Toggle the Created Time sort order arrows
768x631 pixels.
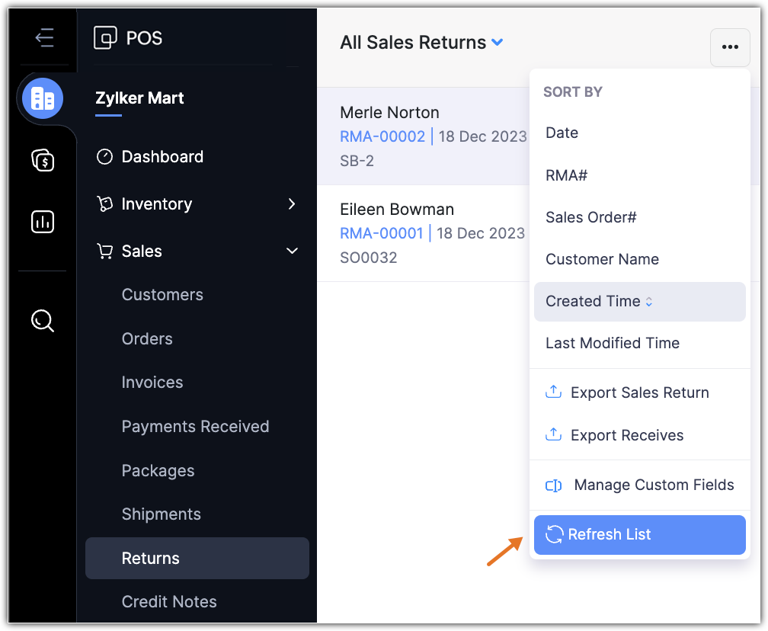[x=649, y=302]
